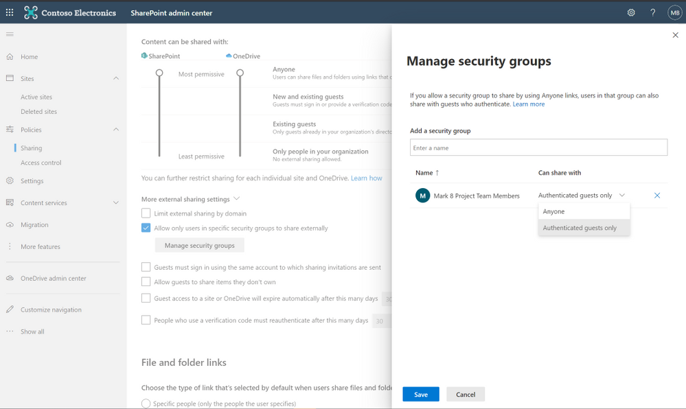Click the Content services icon
686x409 pixels.
pos(10,202)
